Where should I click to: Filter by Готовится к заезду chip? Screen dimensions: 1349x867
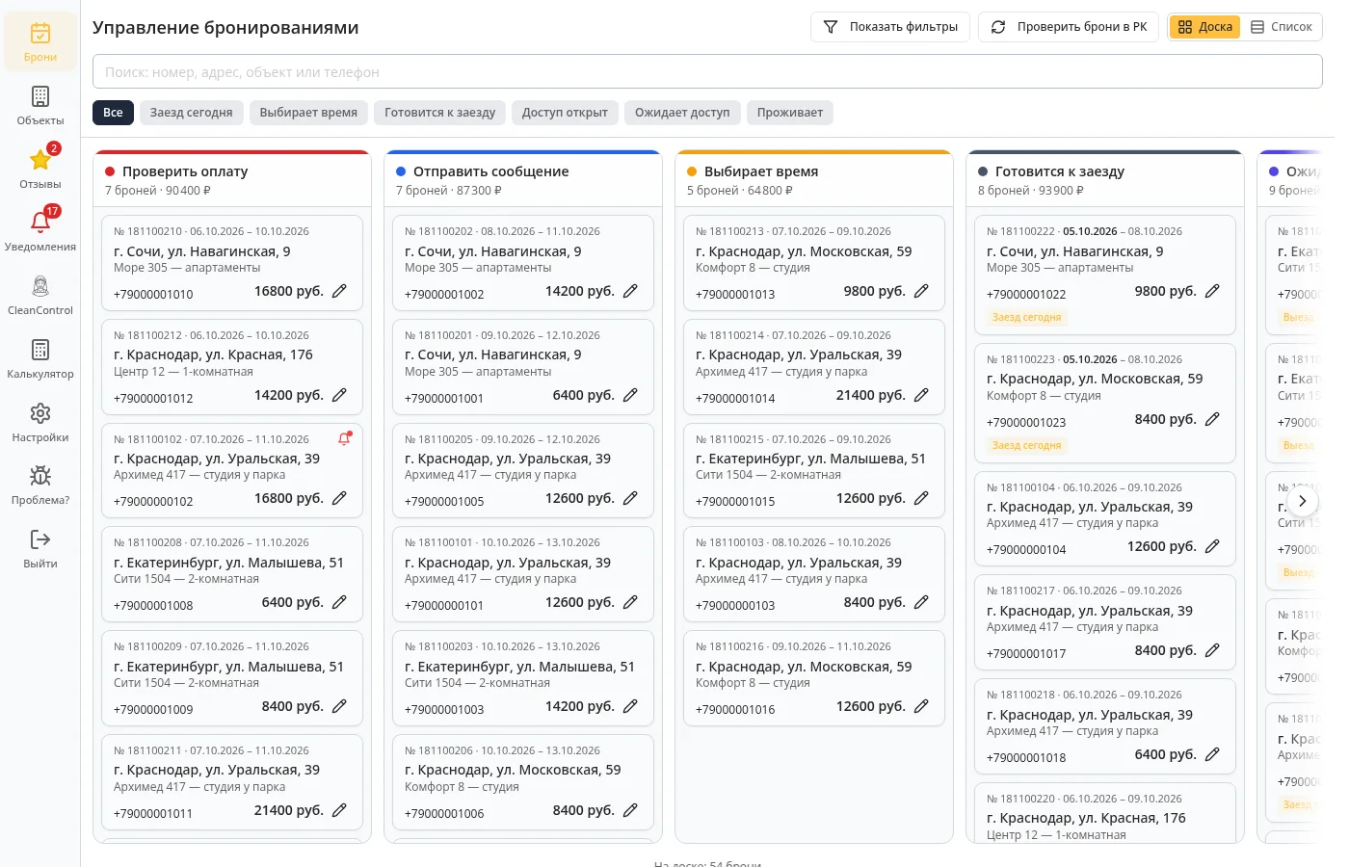[439, 113]
